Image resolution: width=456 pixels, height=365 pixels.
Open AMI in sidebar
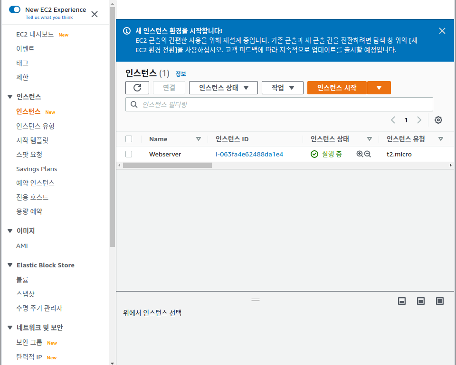coord(22,246)
